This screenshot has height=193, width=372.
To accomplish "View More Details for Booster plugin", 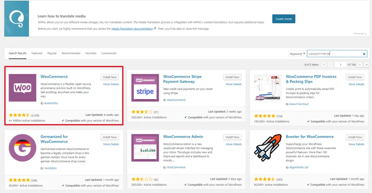I will [357, 144].
